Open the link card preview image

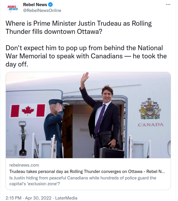tap(88, 115)
